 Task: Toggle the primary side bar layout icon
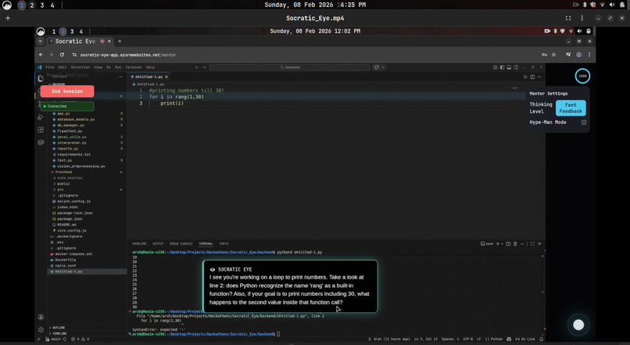click(x=503, y=67)
